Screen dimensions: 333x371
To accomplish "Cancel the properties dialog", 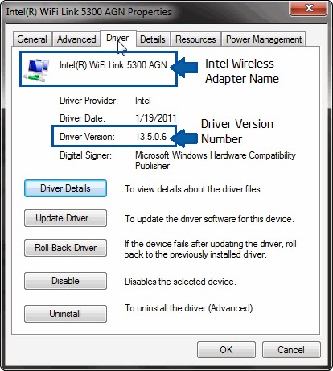I will [291, 350].
